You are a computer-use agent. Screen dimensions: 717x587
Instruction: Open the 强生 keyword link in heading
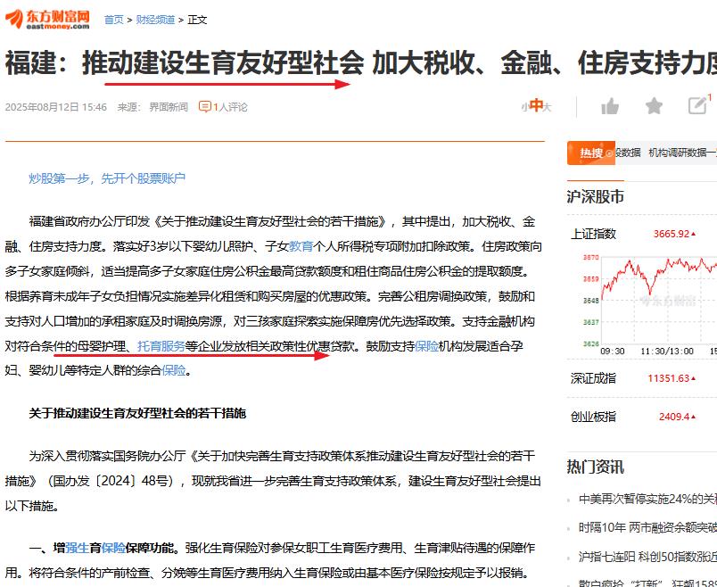[77, 548]
